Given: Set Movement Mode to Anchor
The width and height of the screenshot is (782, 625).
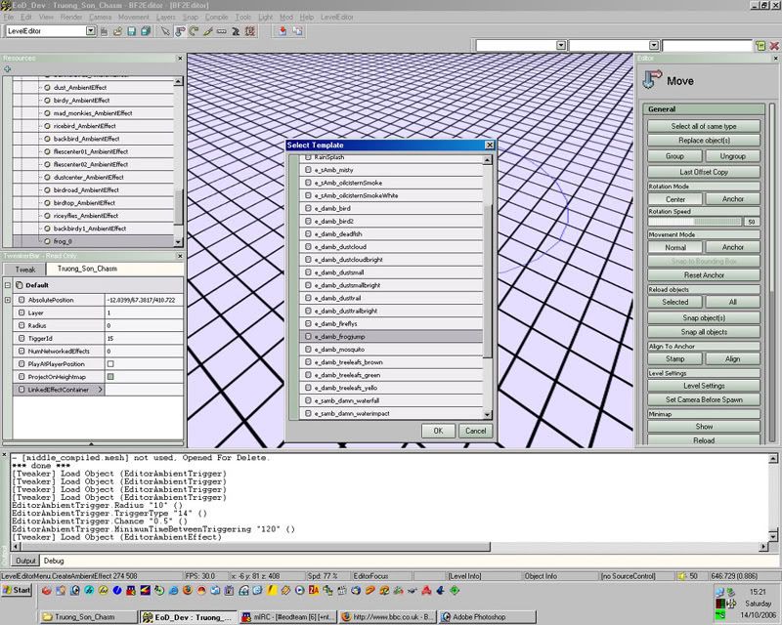Looking at the screenshot, I should point(732,247).
